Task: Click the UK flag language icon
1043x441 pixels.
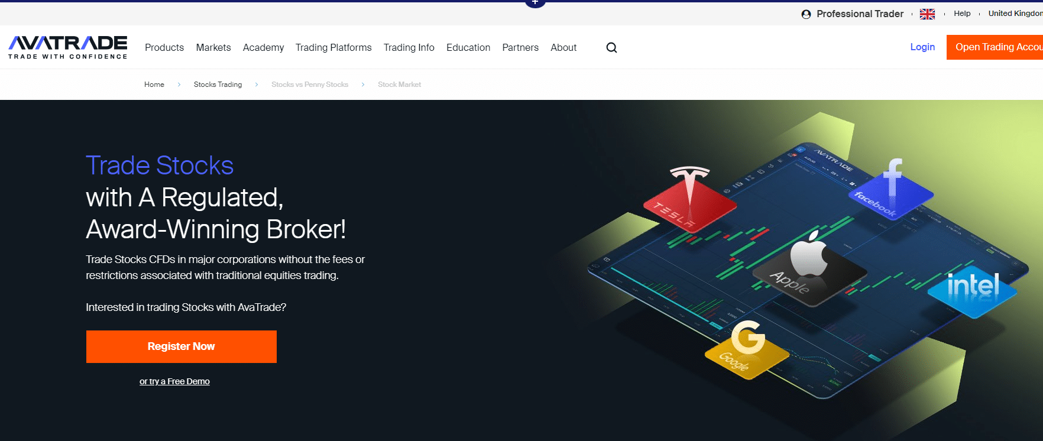Action: pyautogui.click(x=927, y=14)
